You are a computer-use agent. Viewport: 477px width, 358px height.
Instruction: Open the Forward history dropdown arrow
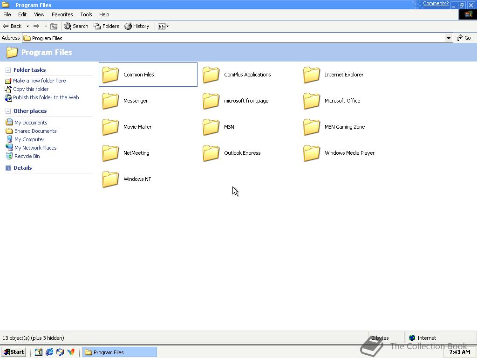[46, 26]
